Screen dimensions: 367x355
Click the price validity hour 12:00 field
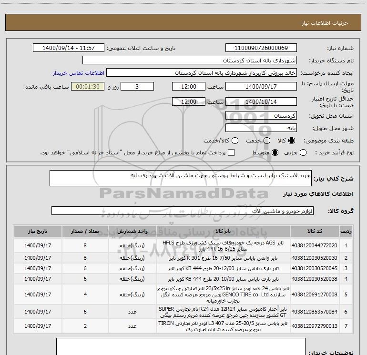189,102
